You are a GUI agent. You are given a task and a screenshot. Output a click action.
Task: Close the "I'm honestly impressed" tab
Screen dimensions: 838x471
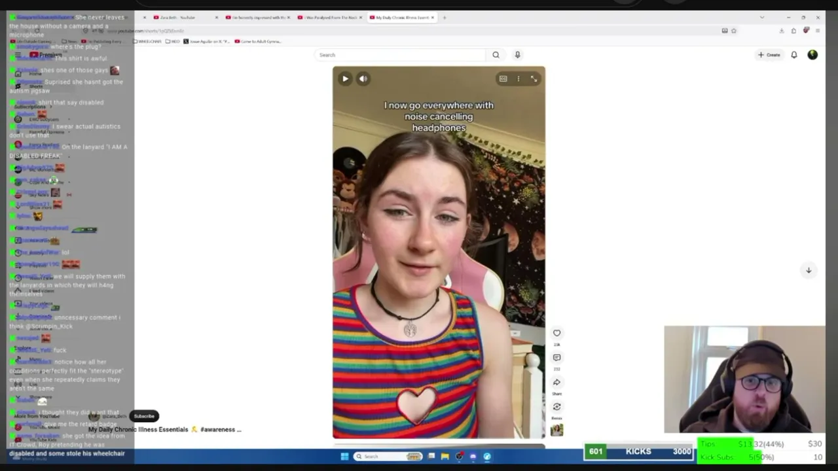(289, 18)
